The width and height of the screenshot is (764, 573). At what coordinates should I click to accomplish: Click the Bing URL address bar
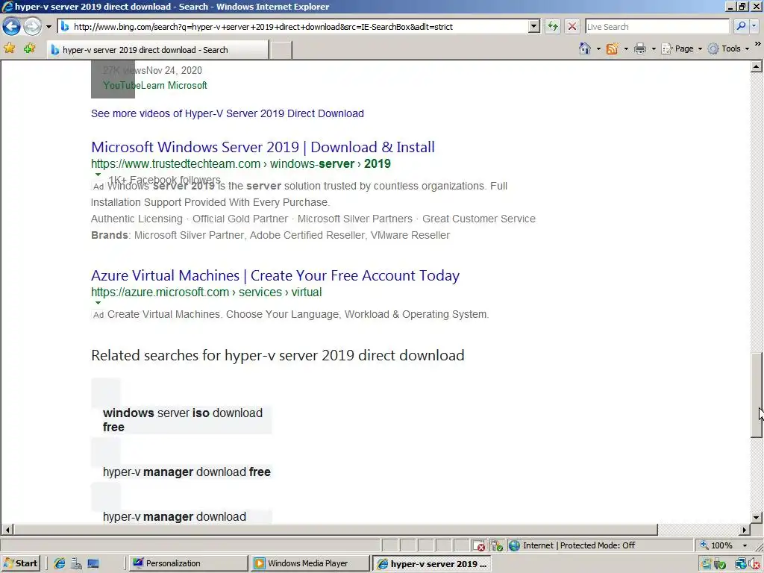click(x=292, y=27)
